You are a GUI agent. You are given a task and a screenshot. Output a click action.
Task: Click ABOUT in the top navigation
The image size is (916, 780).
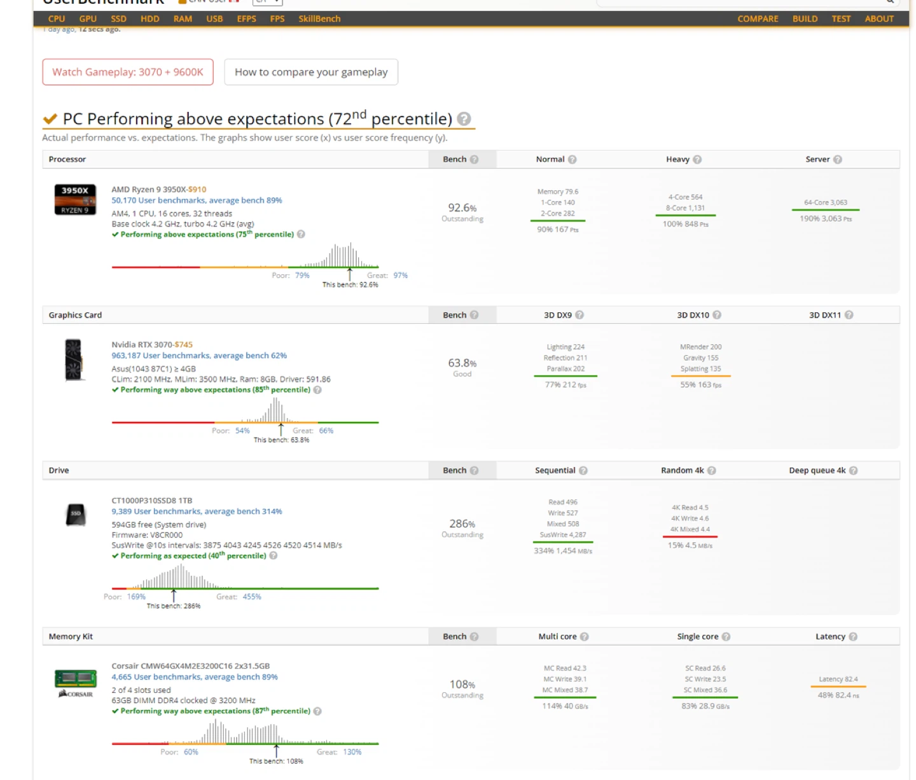point(879,19)
